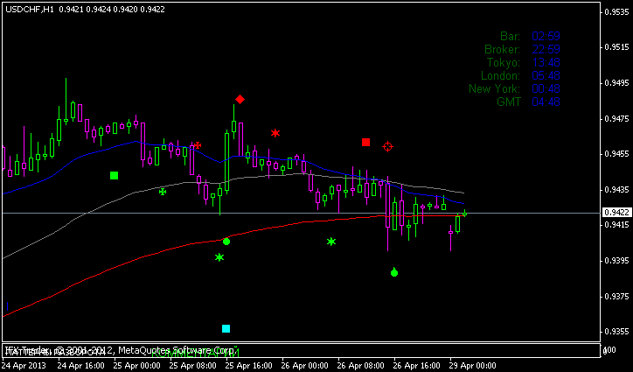Image resolution: width=633 pixels, height=372 pixels.
Task: Select the green square marker
Action: click(x=114, y=176)
